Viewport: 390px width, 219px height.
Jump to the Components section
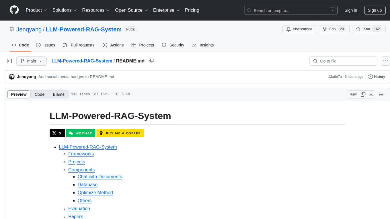pyautogui.click(x=81, y=170)
